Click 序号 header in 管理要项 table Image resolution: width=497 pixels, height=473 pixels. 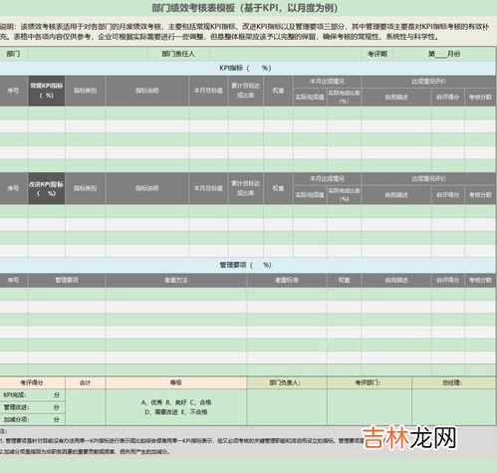14,280
